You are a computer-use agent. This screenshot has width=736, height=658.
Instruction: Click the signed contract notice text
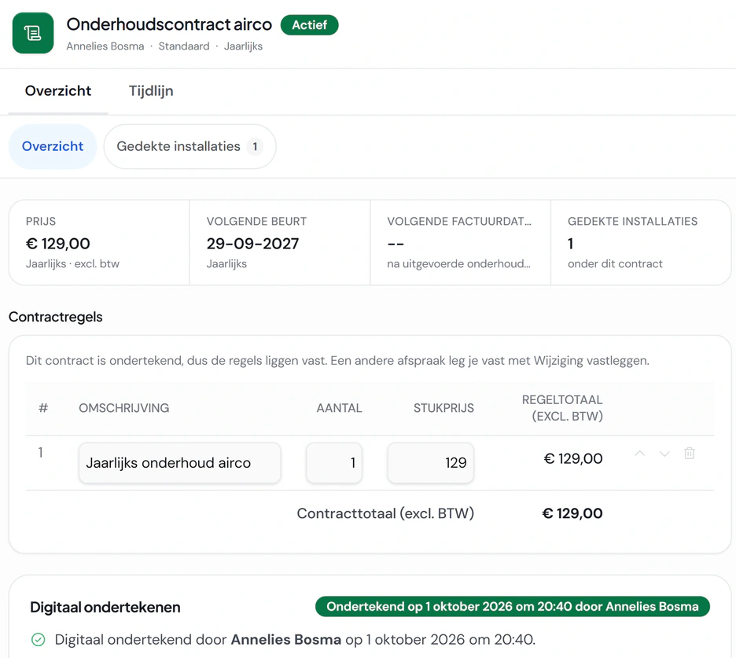pyautogui.click(x=337, y=360)
